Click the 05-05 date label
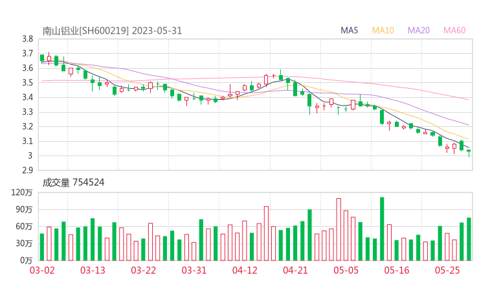The image size is (479, 285). click(x=346, y=270)
